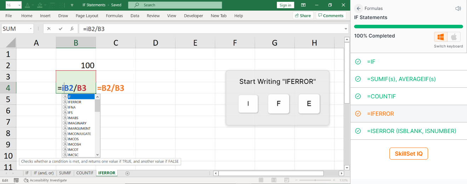Open the Customize Quick Access Toolbar arrow

pyautogui.click(x=72, y=5)
